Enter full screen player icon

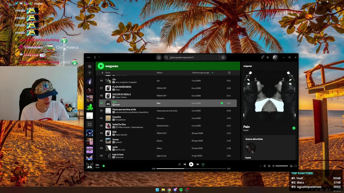point(295,166)
